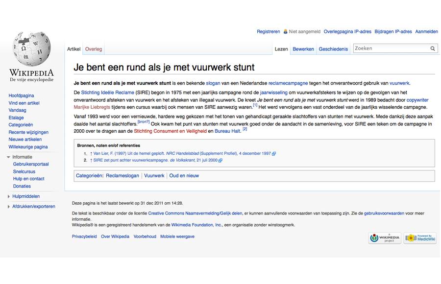Viewport: 441px width, 284px height.
Task: Follow the reclamecampagne link
Action: (288, 83)
